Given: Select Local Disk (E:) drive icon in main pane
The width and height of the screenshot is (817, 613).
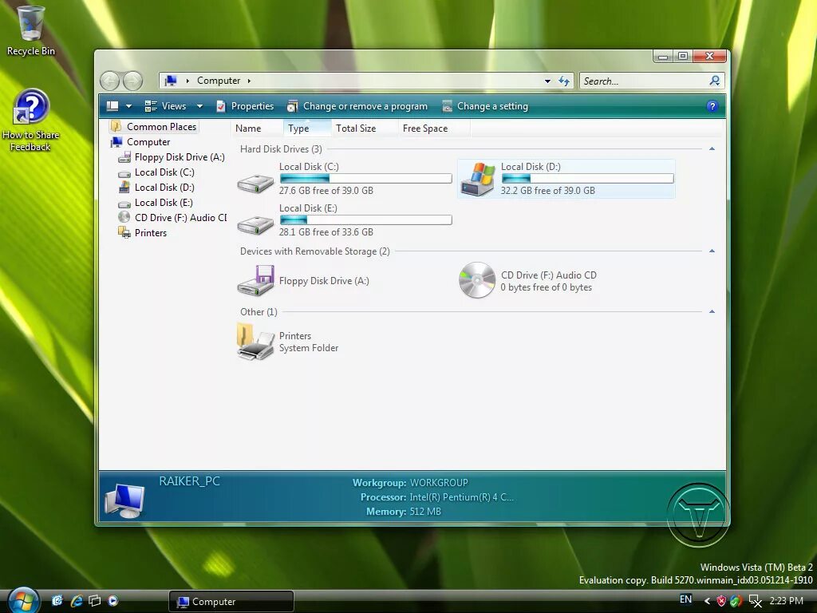Looking at the screenshot, I should [x=255, y=225].
